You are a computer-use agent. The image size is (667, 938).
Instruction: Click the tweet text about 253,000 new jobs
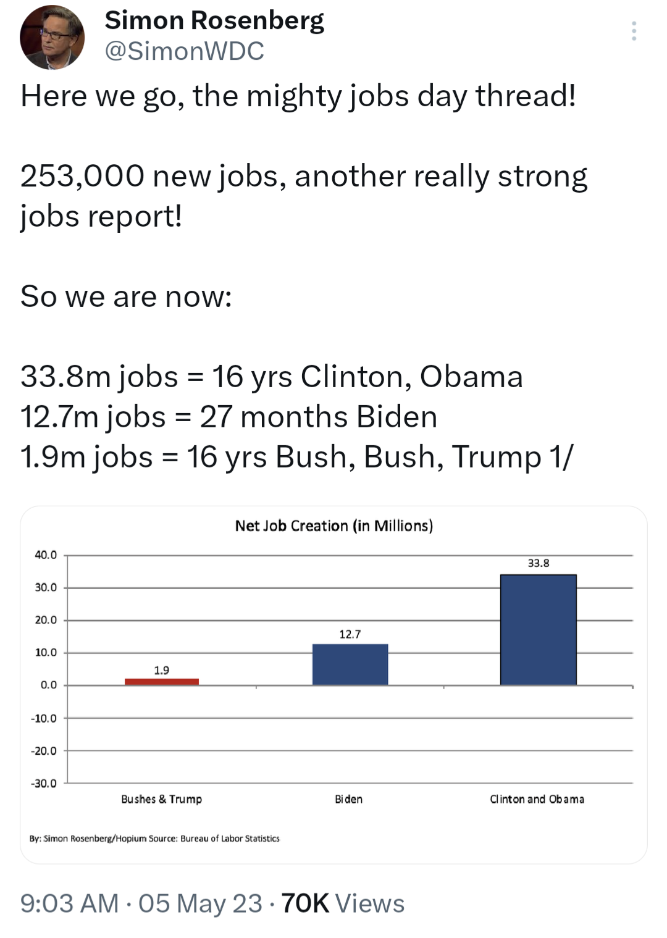click(x=304, y=196)
